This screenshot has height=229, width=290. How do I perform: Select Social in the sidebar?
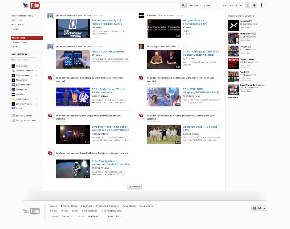(x=14, y=47)
